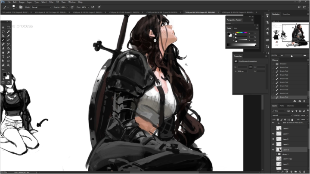Select Layer 8 row in Layers

point(290,139)
